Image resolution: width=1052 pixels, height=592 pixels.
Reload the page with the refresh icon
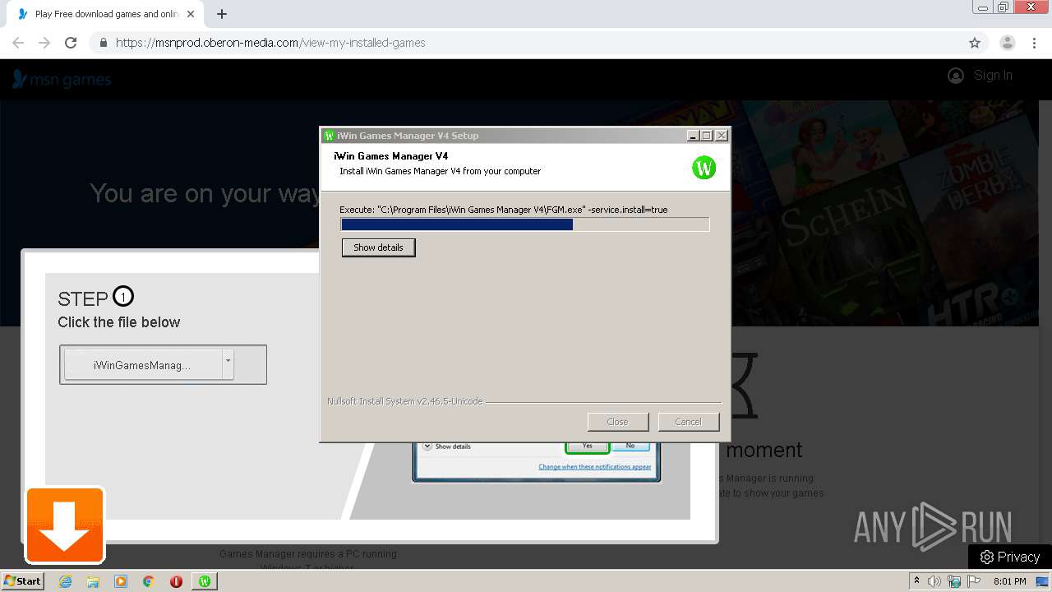click(71, 43)
